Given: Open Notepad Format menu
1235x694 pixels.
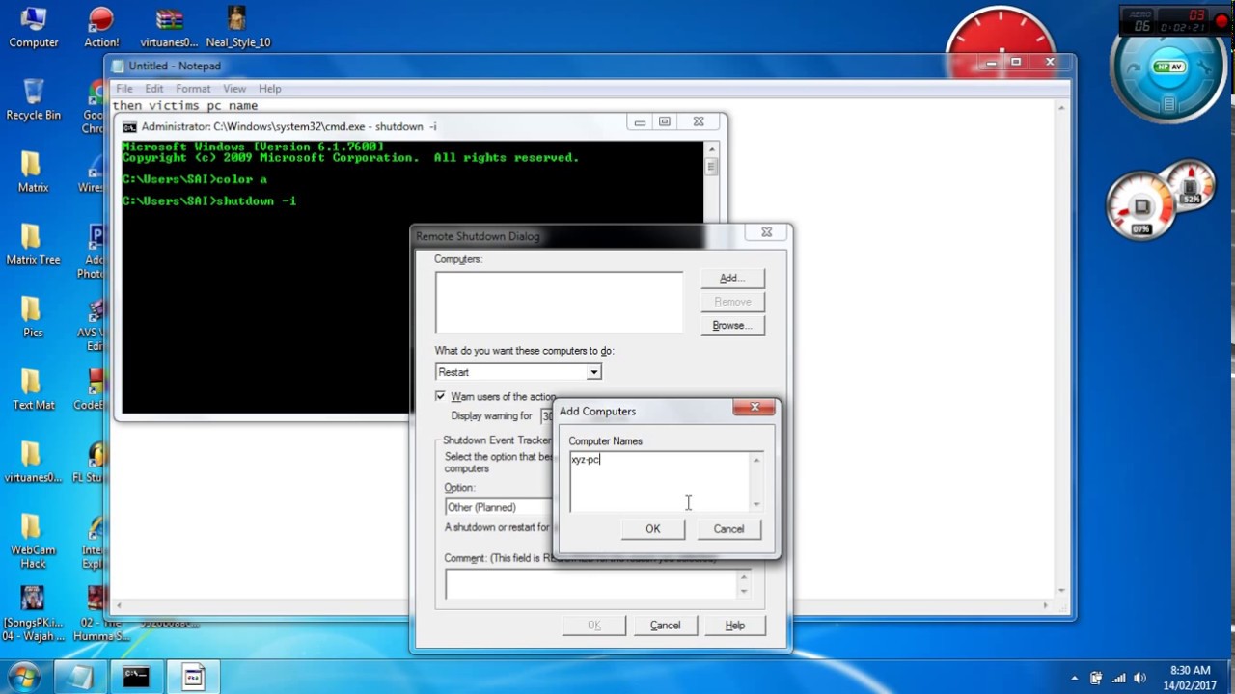Looking at the screenshot, I should (193, 89).
